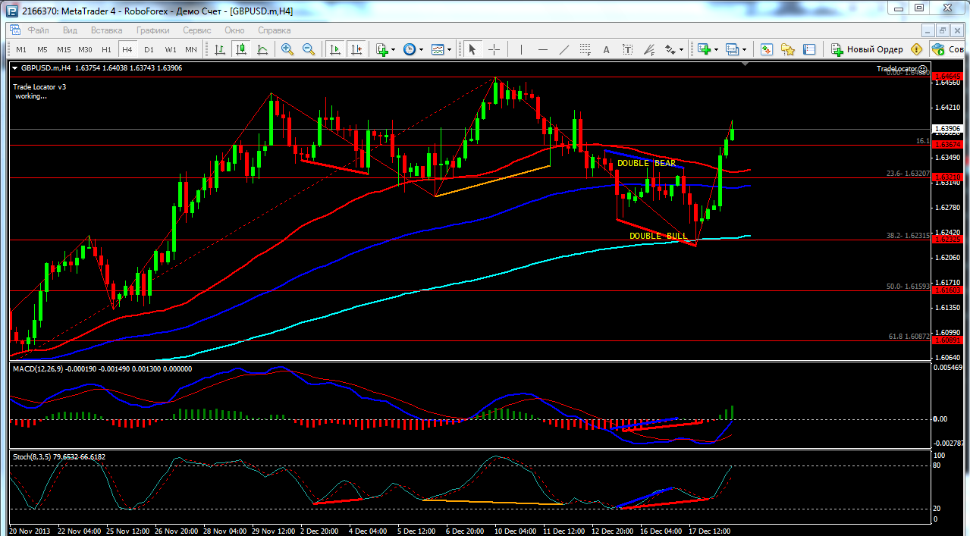This screenshot has height=536, width=970.
Task: Select the horizontal line drawing tool
Action: (x=542, y=49)
